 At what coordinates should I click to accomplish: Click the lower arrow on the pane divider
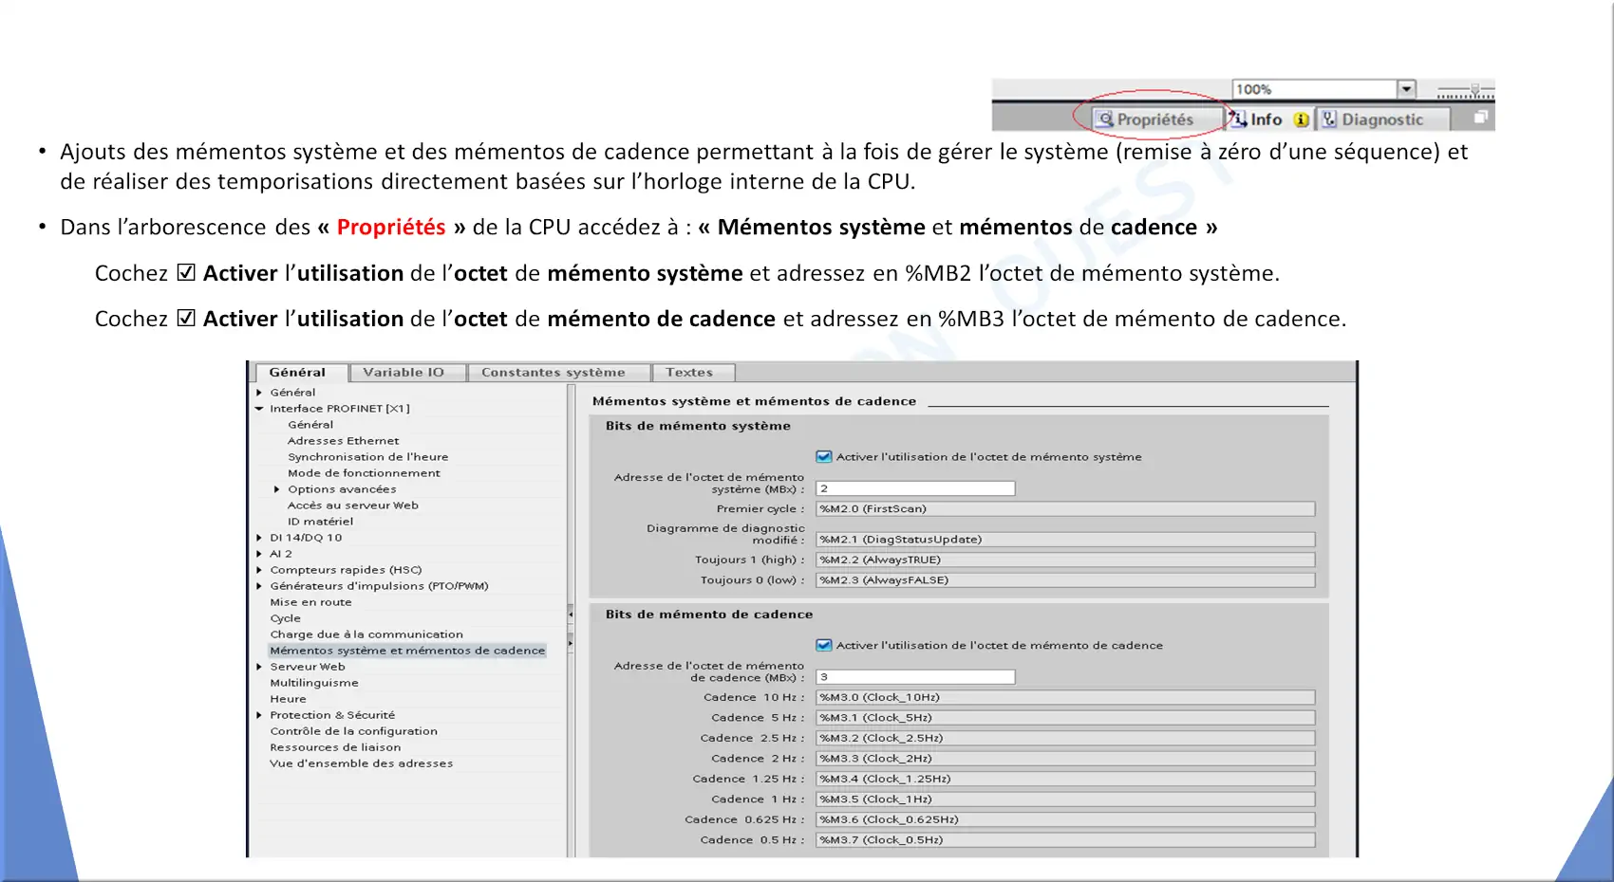(571, 643)
